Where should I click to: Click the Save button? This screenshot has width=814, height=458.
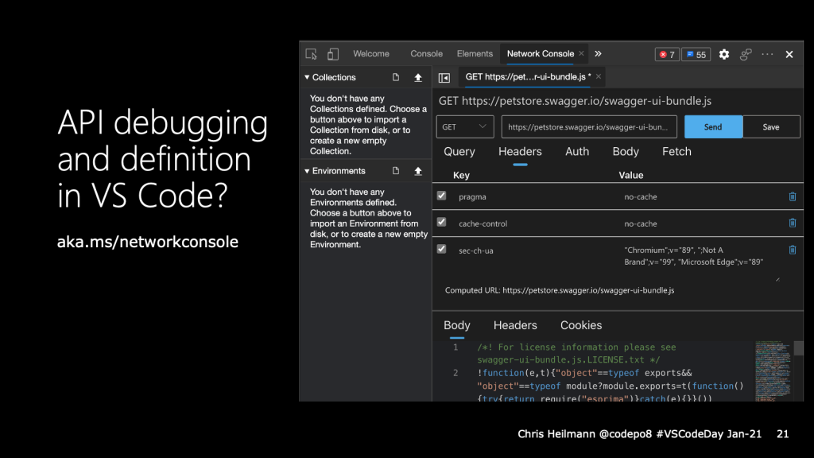coord(771,126)
